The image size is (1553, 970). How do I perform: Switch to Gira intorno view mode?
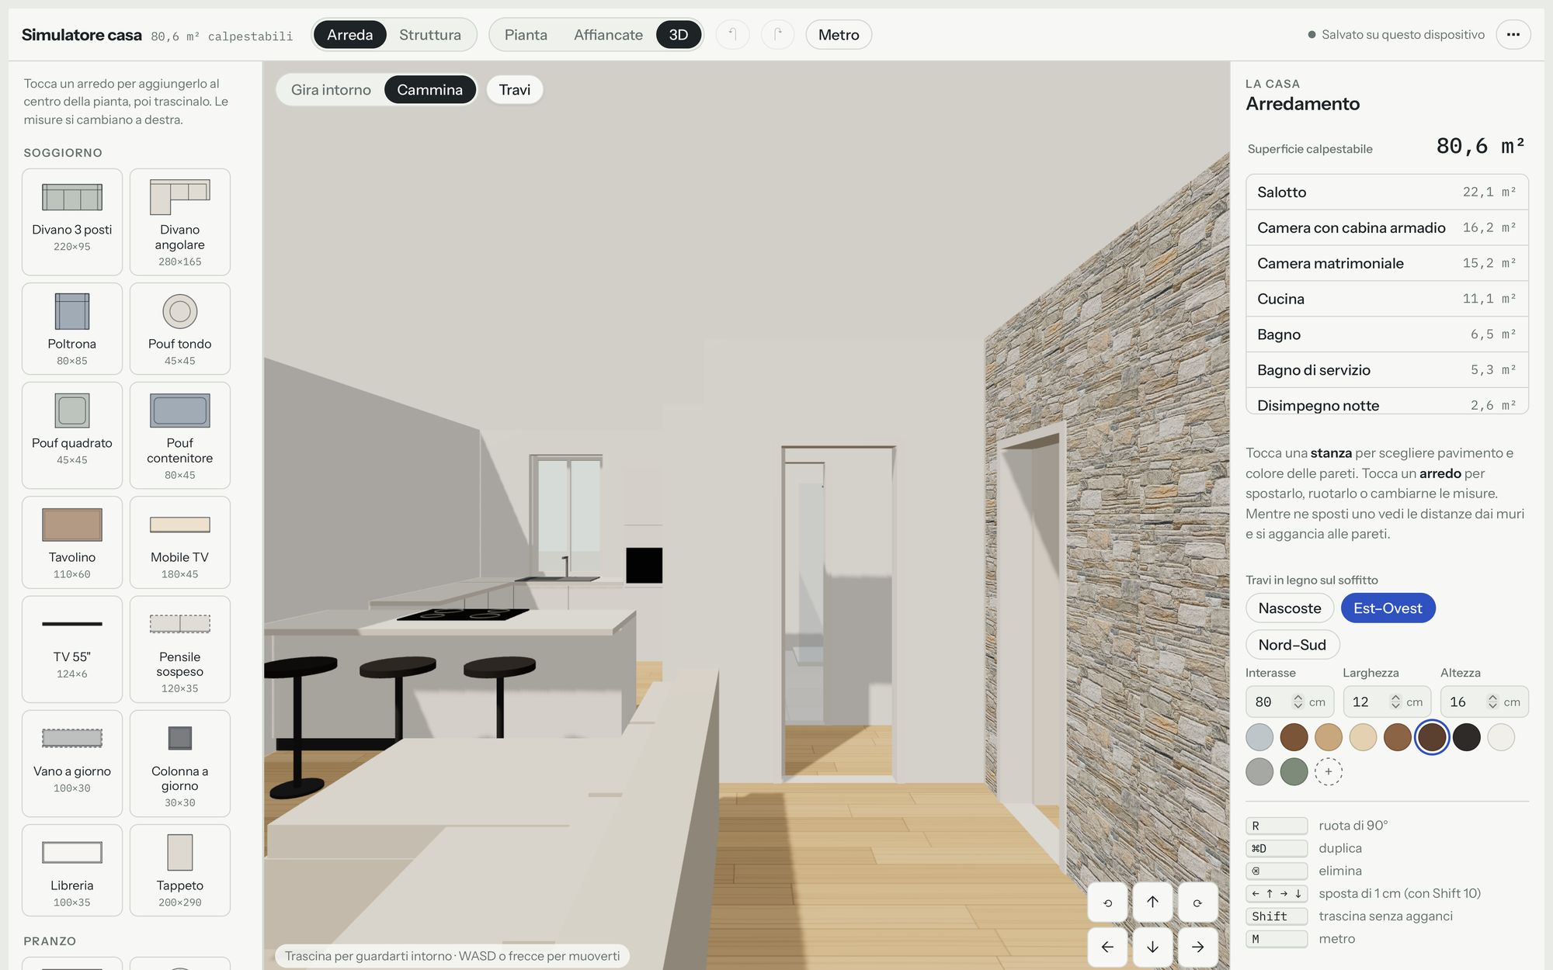pos(331,90)
